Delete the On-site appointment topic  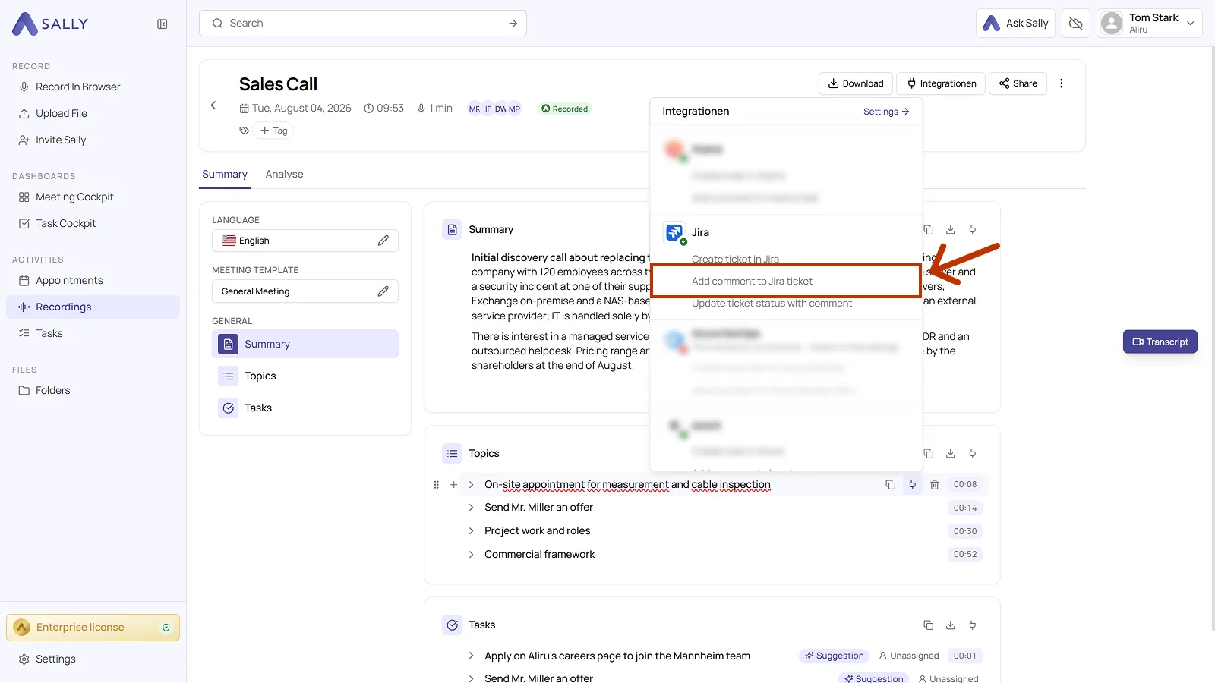935,485
